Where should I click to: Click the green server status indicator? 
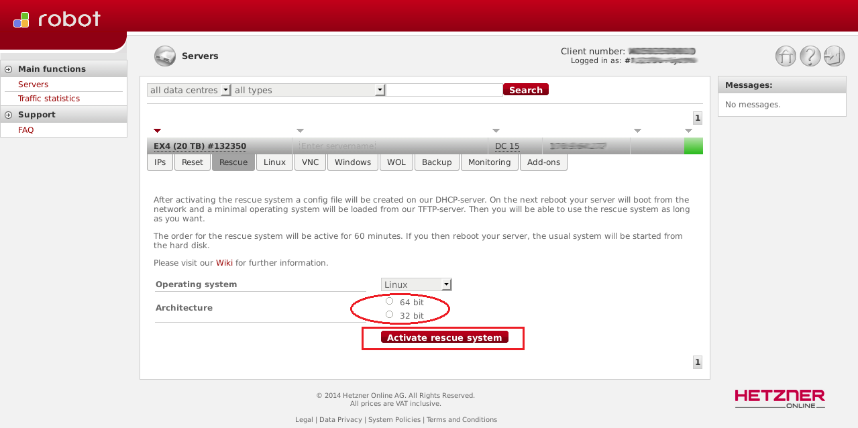693,146
